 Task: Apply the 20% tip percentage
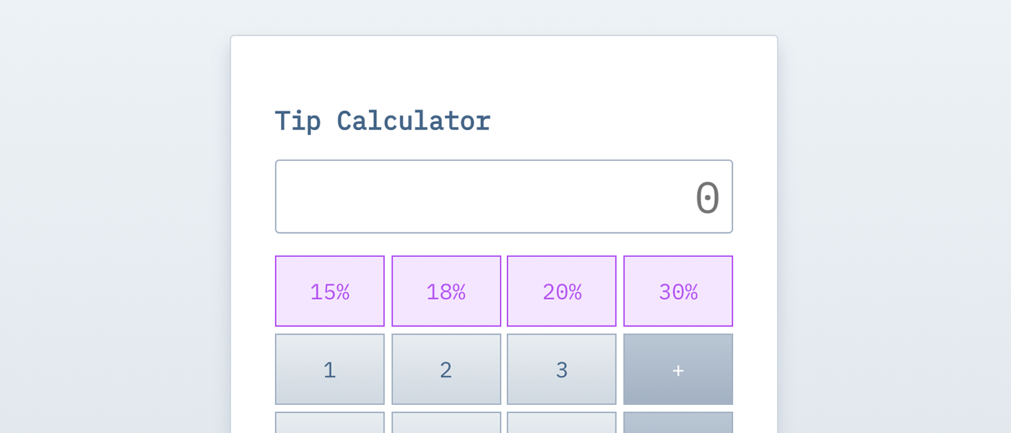coord(562,291)
